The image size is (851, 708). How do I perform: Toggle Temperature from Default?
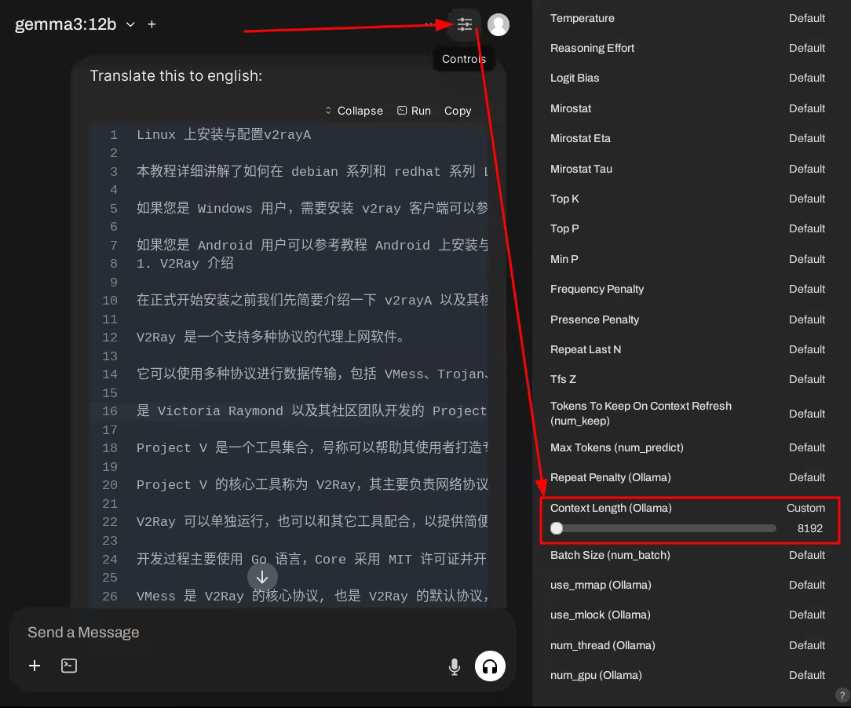(806, 18)
